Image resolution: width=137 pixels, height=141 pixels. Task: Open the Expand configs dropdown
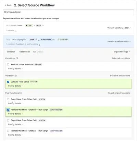point(122,52)
